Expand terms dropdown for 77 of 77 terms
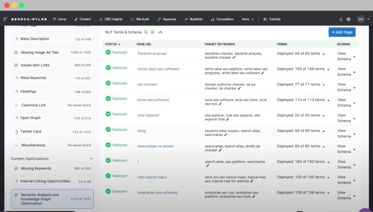373x212 pixels. pos(324,85)
